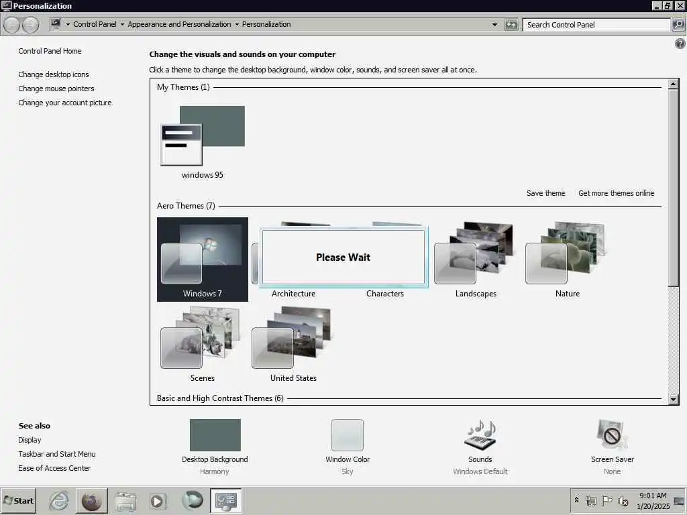
Task: Open the address bar history dropdown arrow
Action: pyautogui.click(x=494, y=25)
